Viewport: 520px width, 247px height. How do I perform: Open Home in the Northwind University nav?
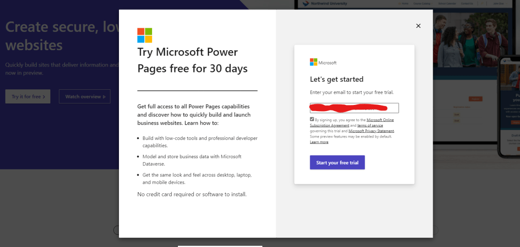point(405,4)
